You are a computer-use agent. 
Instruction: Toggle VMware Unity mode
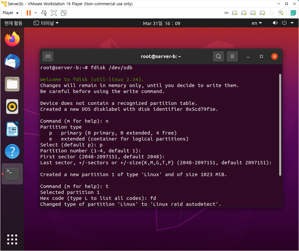pos(64,13)
